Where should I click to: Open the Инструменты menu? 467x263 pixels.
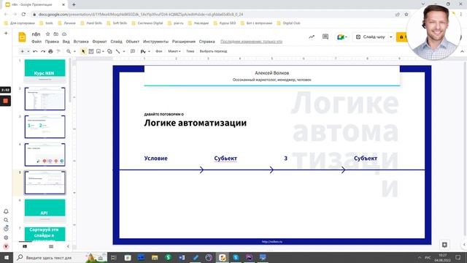tap(155, 42)
